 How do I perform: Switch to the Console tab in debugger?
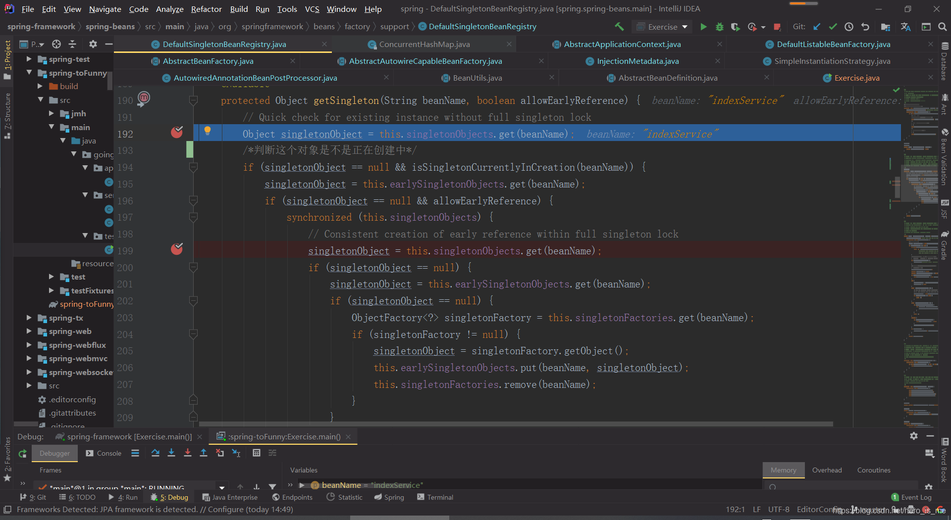click(104, 453)
